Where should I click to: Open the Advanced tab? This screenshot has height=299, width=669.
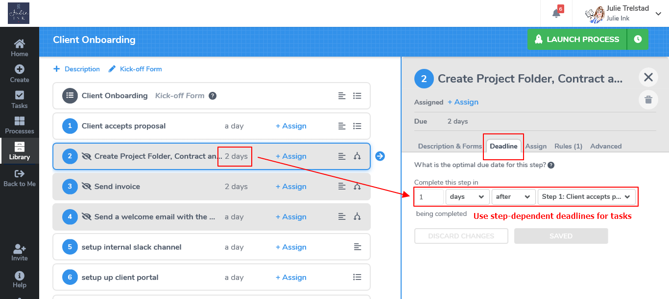coord(606,146)
